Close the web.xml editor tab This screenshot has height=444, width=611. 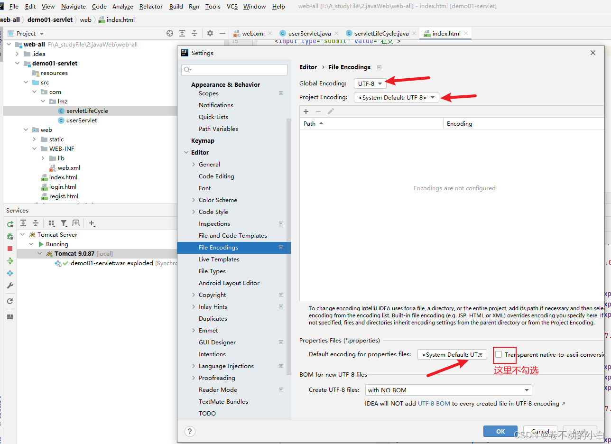pos(270,33)
